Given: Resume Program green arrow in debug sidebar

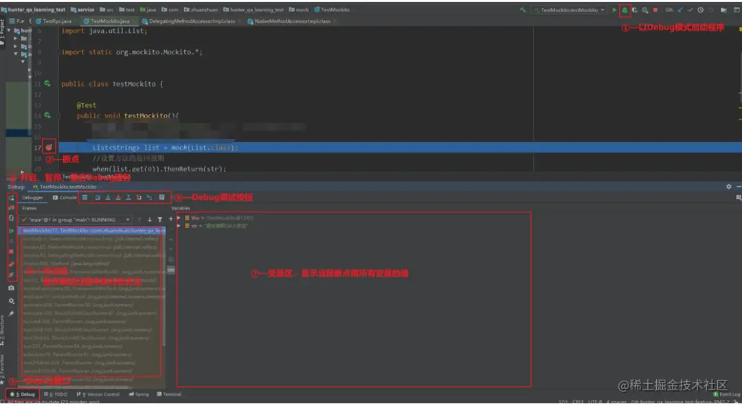Looking at the screenshot, I should click(12, 230).
